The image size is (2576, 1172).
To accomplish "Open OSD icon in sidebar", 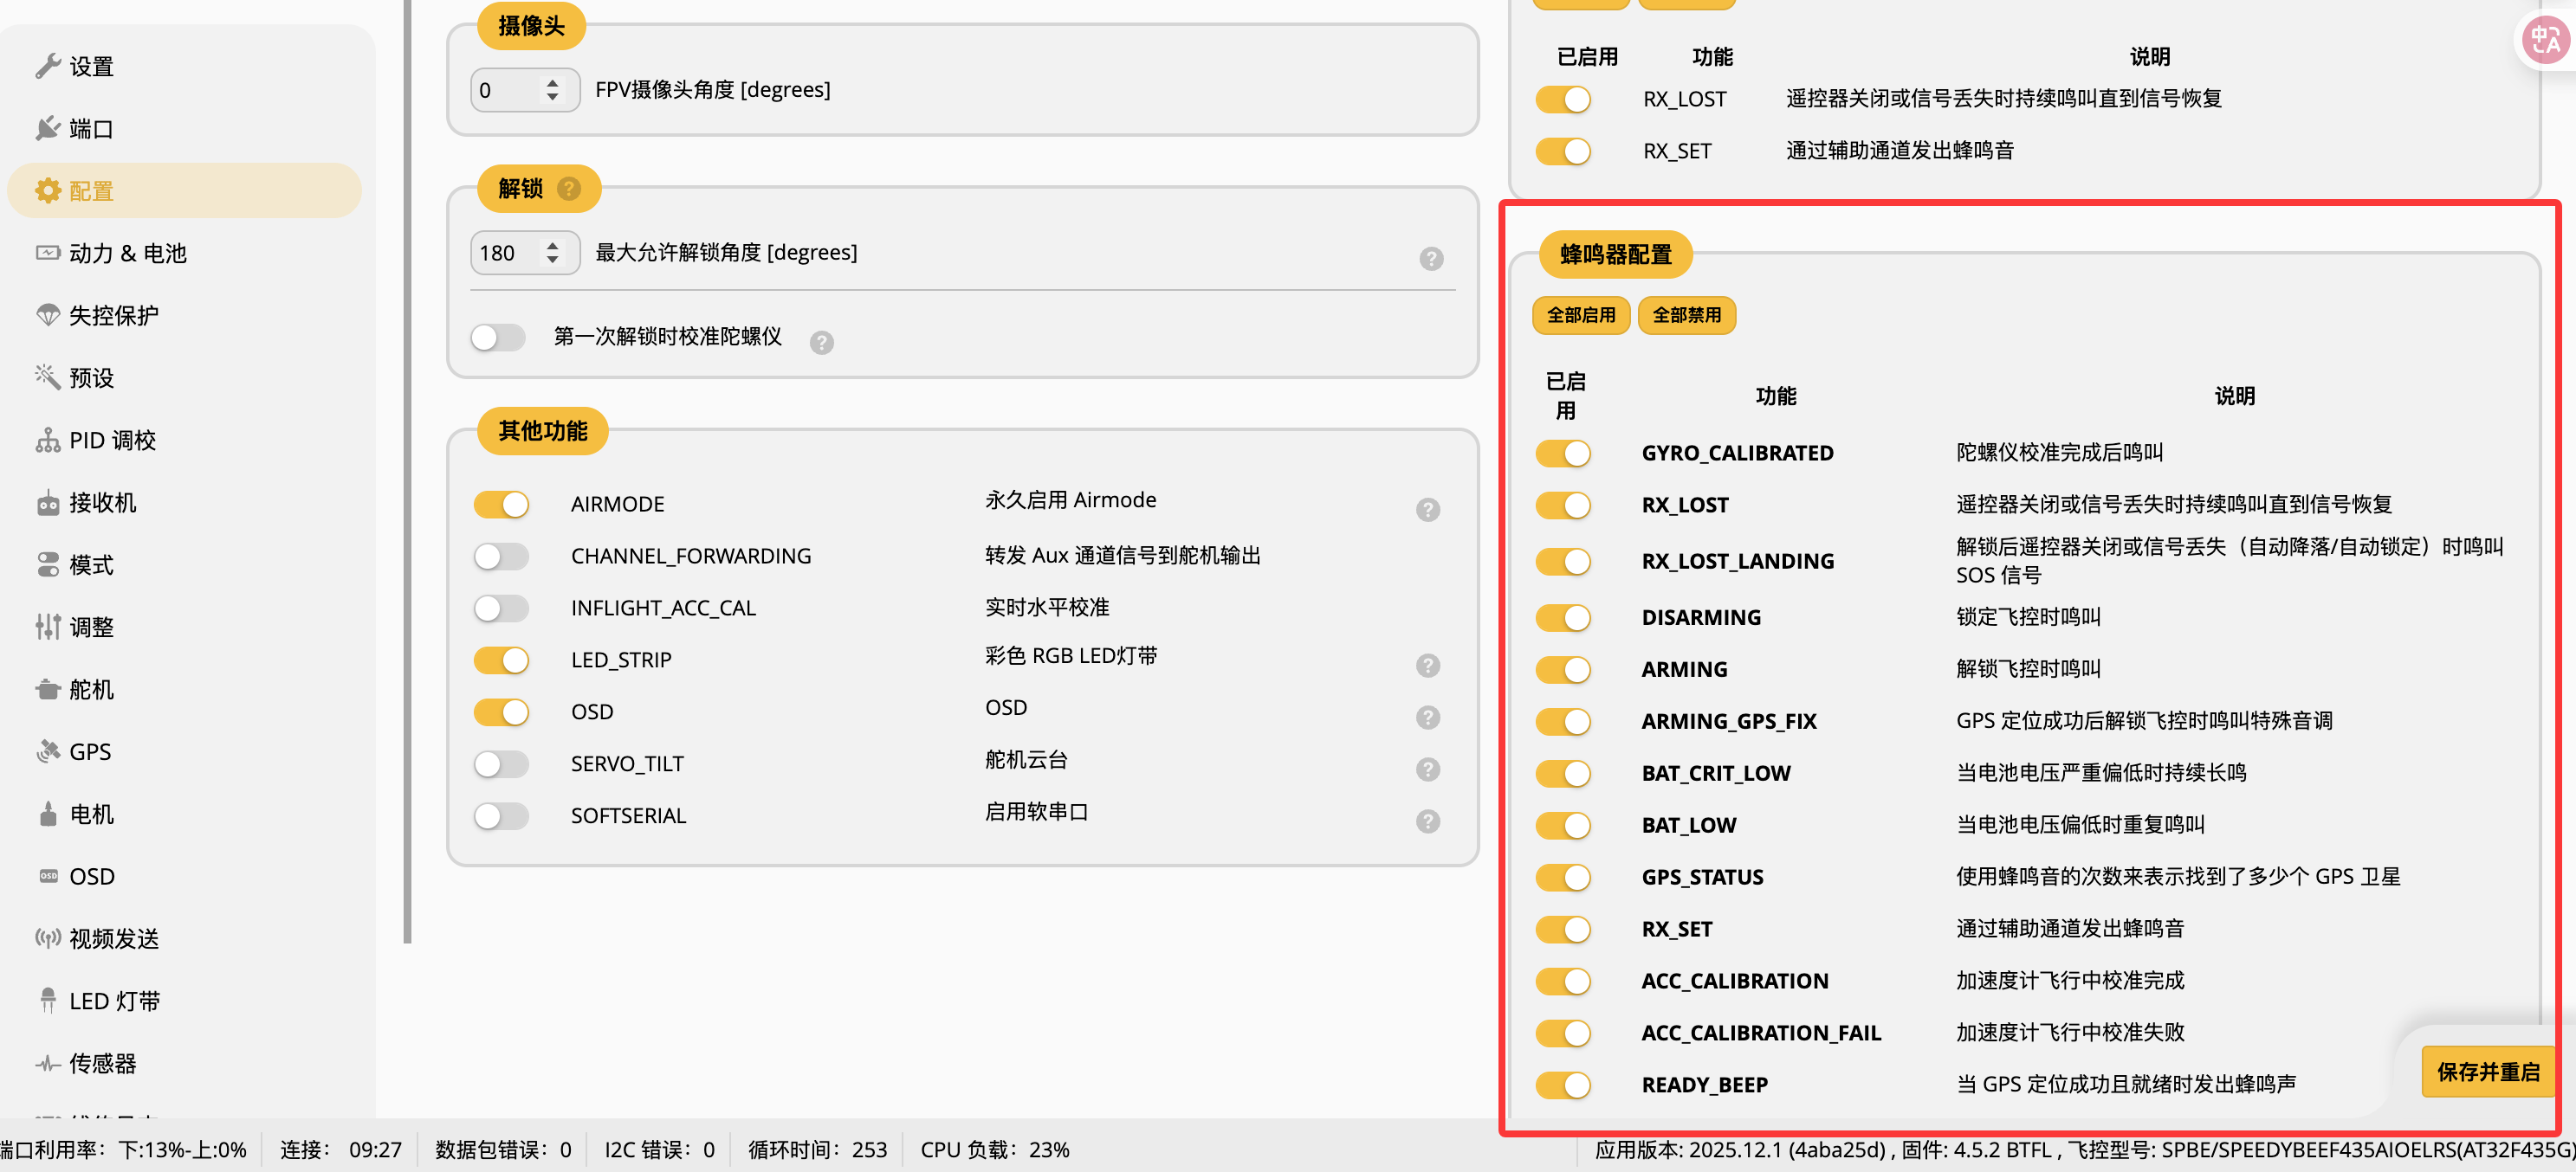I will 47,876.
